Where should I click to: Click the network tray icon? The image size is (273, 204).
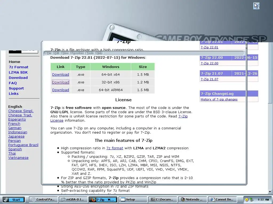[x=251, y=200]
